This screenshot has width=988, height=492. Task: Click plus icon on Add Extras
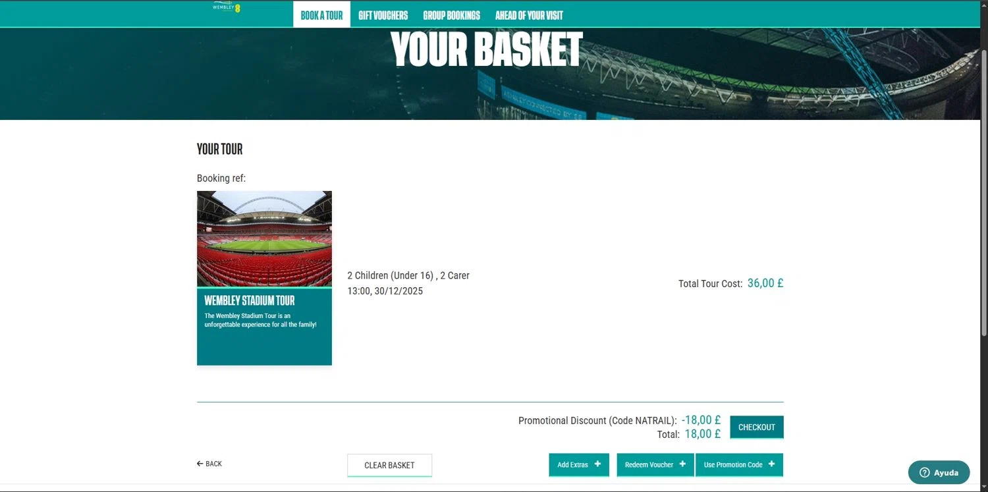pyautogui.click(x=597, y=464)
